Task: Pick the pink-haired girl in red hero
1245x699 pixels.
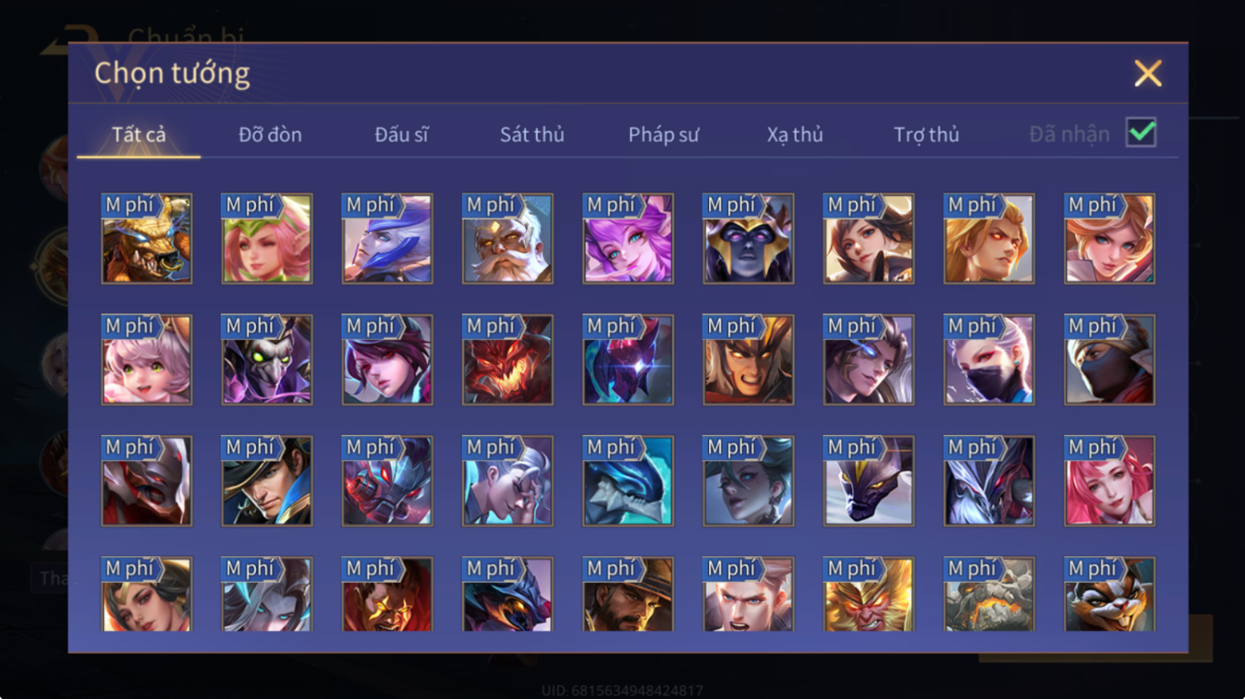Action: (x=1110, y=481)
